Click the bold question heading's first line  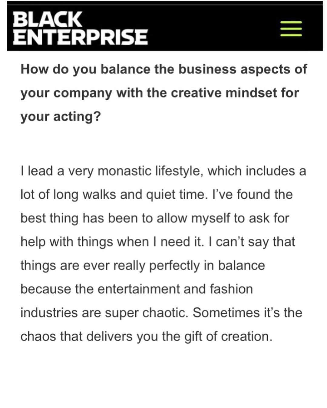(164, 70)
